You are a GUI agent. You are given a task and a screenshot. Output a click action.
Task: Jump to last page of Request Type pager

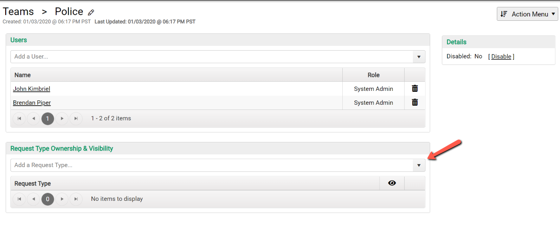point(76,199)
